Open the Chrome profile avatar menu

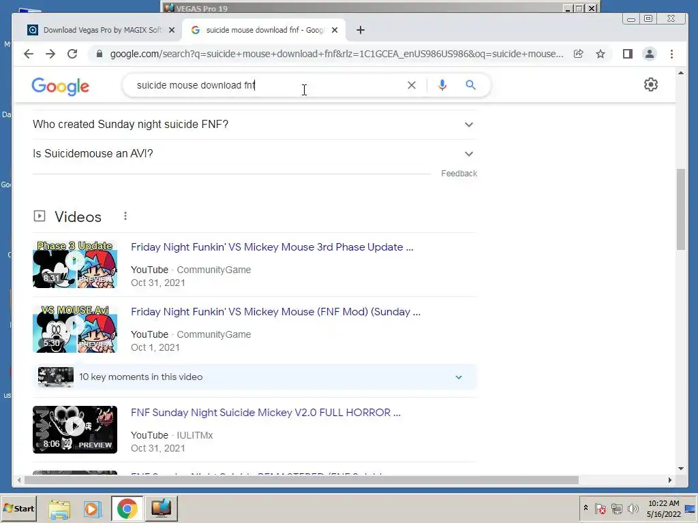(650, 54)
